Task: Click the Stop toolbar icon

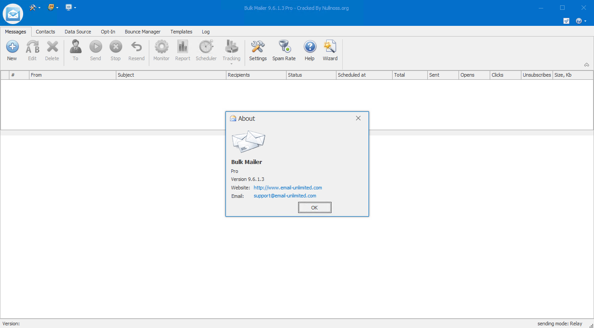Action: pyautogui.click(x=115, y=46)
